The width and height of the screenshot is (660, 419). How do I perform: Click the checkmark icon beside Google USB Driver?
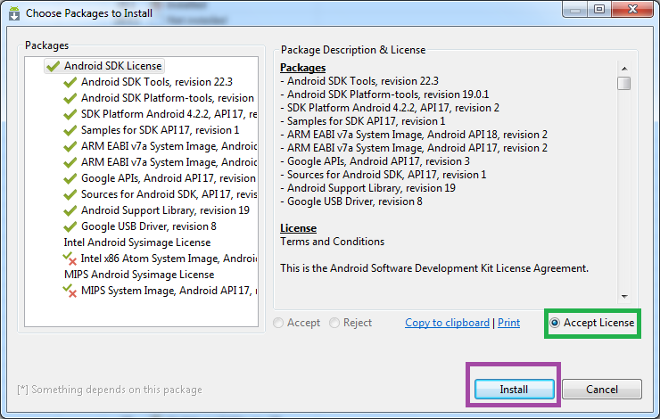click(70, 226)
